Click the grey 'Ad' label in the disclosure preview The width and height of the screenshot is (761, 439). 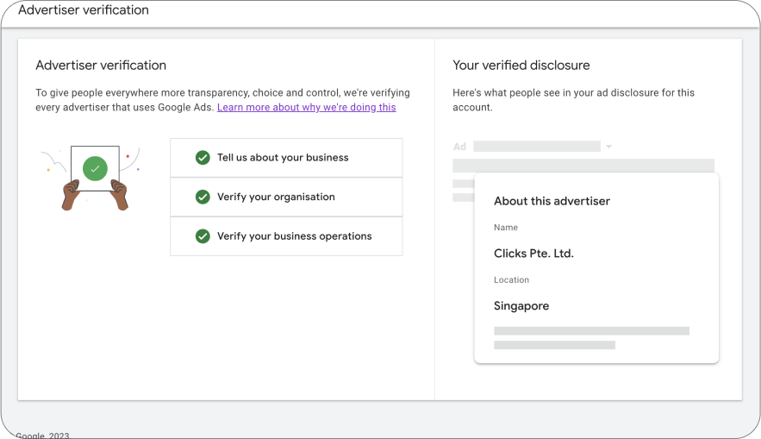pos(459,147)
